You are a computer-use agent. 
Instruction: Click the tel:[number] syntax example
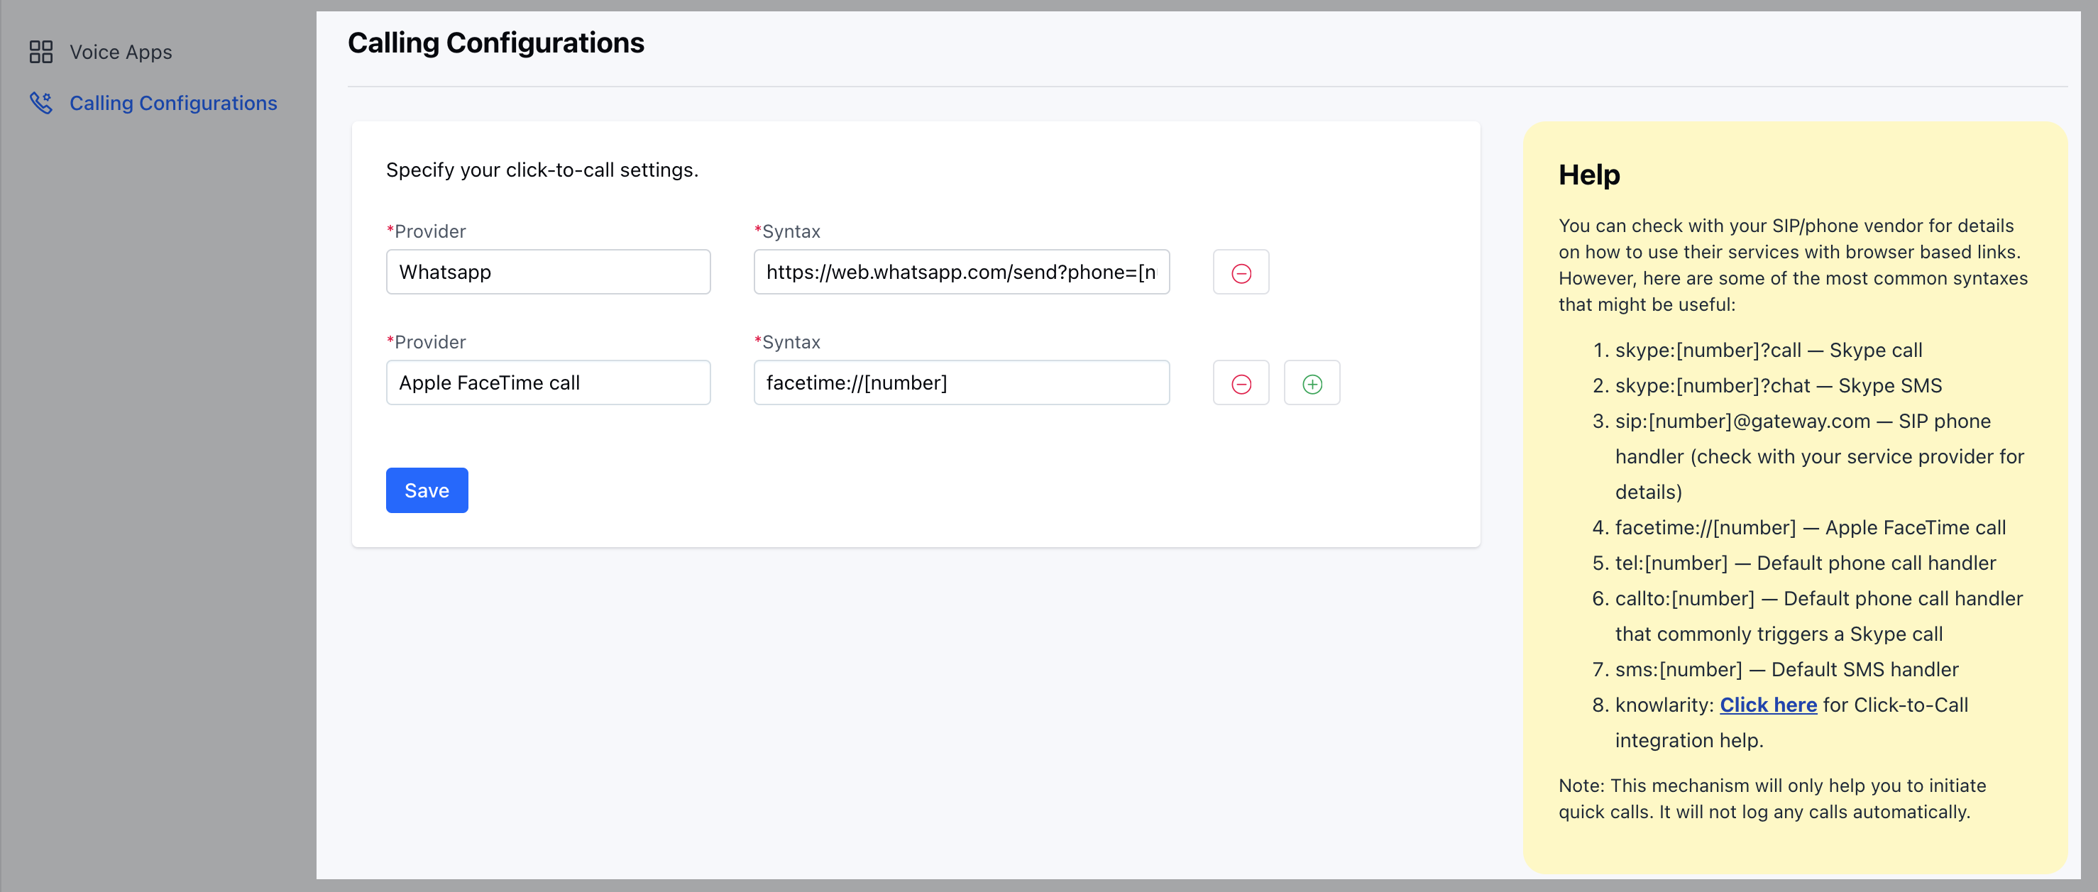click(x=1671, y=563)
